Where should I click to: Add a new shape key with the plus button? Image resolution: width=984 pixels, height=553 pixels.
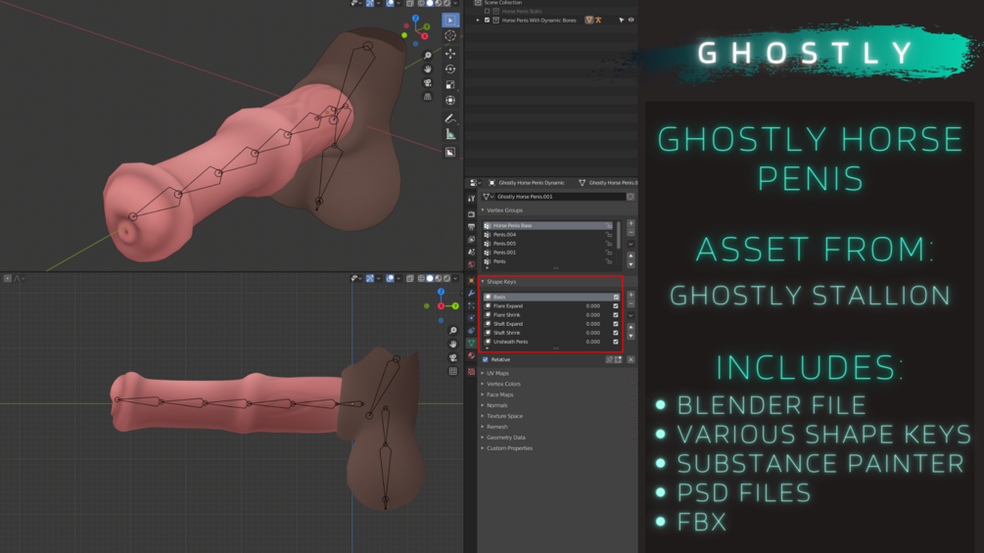pyautogui.click(x=631, y=296)
